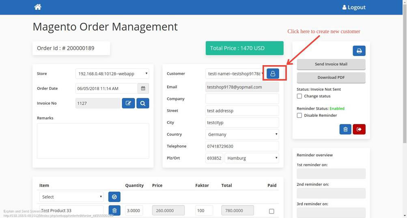
Task: Click the search invoice magnifier icon
Action: (143, 103)
